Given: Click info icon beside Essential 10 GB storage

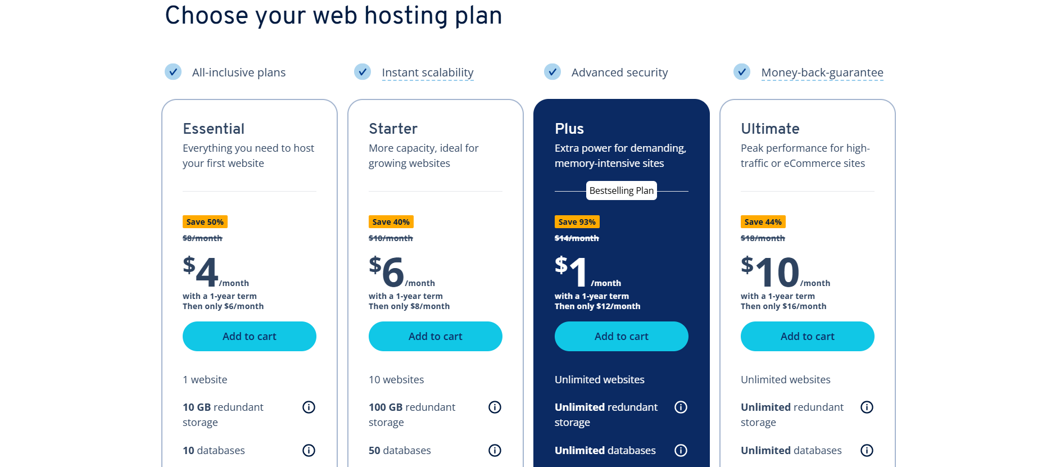Looking at the screenshot, I should [x=309, y=407].
